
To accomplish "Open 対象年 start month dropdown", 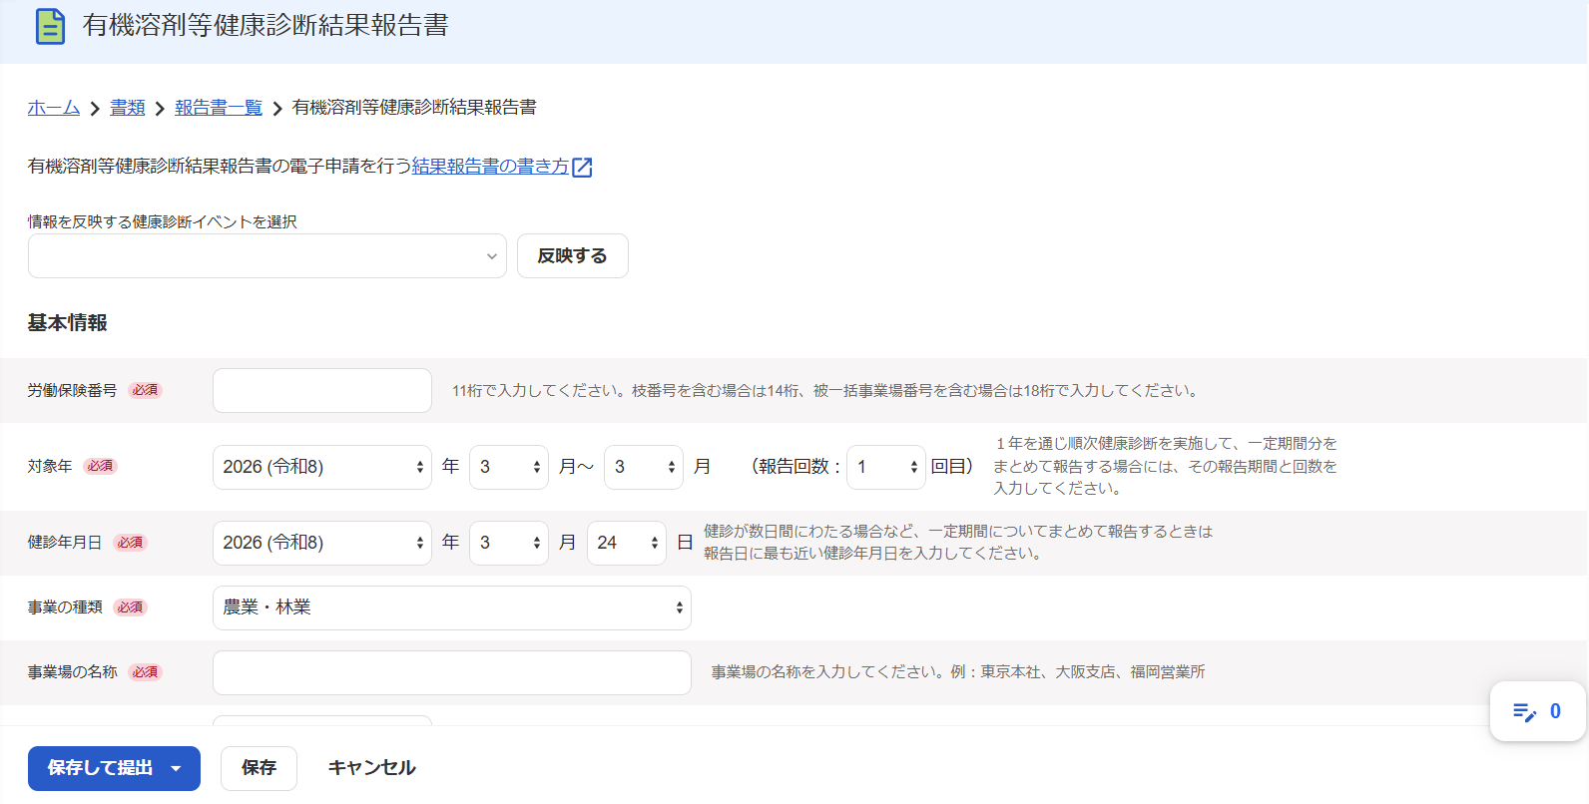I will coord(509,467).
